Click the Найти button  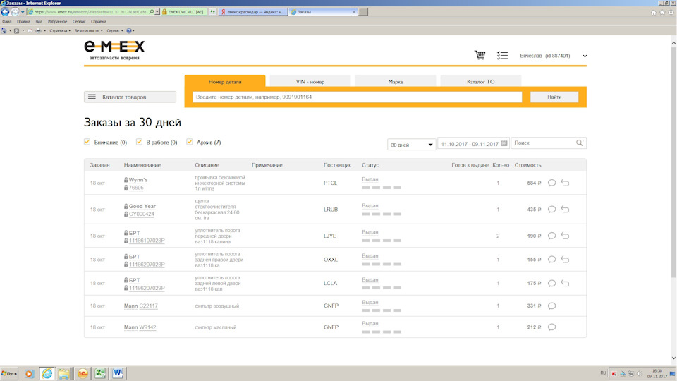(x=554, y=97)
